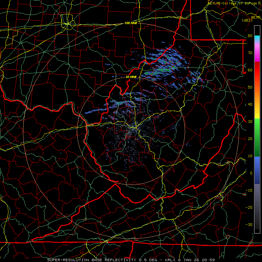The width and height of the screenshot is (262, 262).
Task: Click the -20 value on the dBZ scale
Action: point(249,207)
